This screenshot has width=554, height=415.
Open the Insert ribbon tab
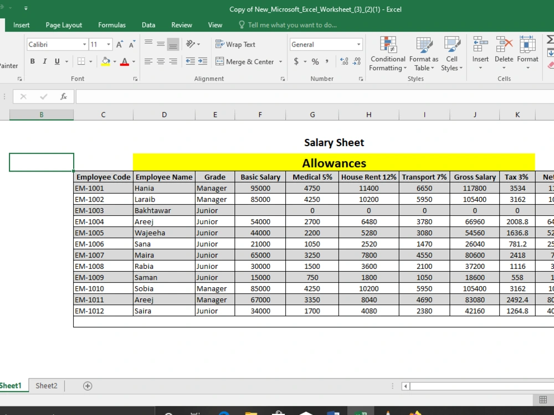(x=21, y=25)
